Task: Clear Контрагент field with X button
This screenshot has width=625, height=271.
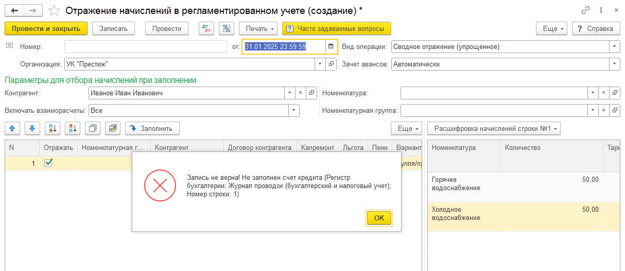Action: (x=301, y=93)
